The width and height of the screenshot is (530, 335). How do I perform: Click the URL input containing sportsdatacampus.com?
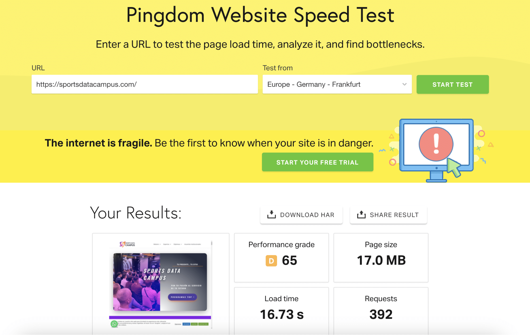144,84
